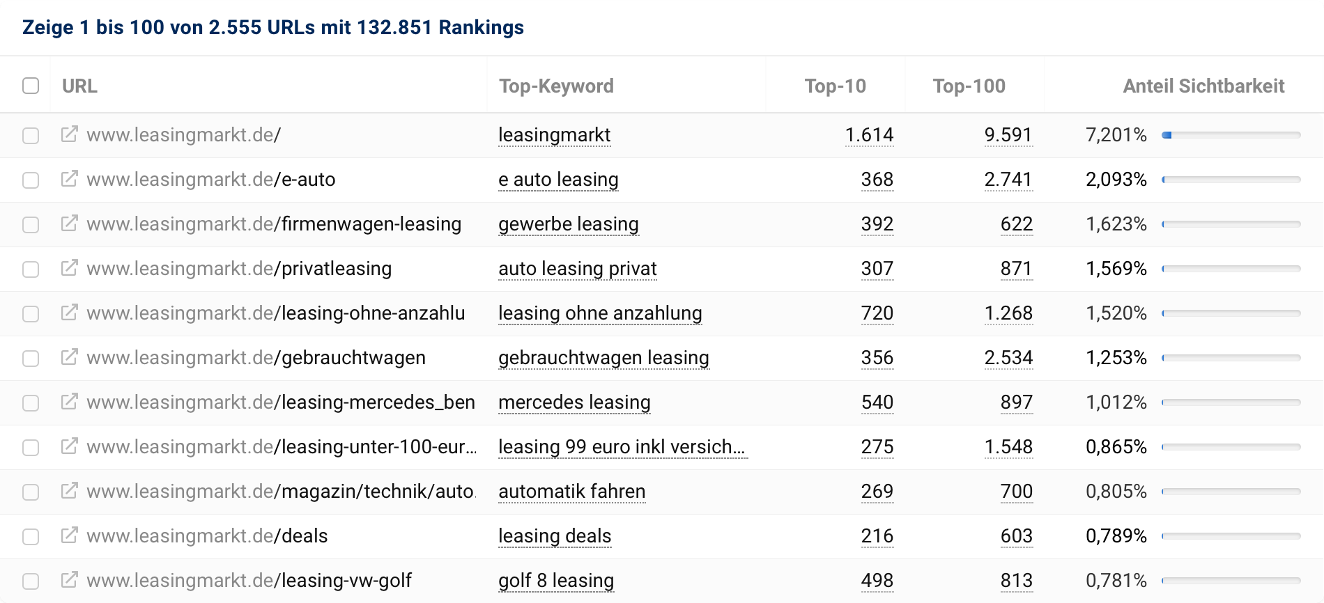Open external link icon beside /privatleasing
Viewport: 1324px width, 603px height.
coord(69,268)
